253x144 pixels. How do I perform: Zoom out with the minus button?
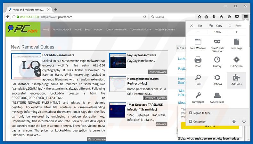[x=198, y=32]
